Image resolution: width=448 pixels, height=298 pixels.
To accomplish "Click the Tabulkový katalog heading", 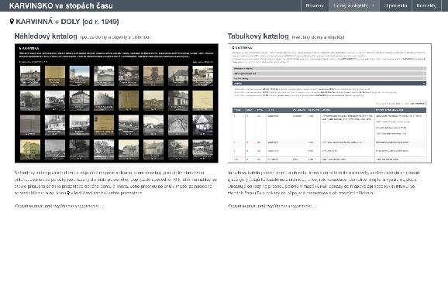I will tap(258, 36).
